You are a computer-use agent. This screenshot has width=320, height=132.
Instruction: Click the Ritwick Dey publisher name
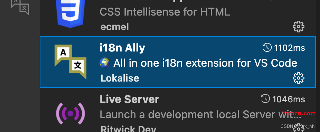click(128, 129)
